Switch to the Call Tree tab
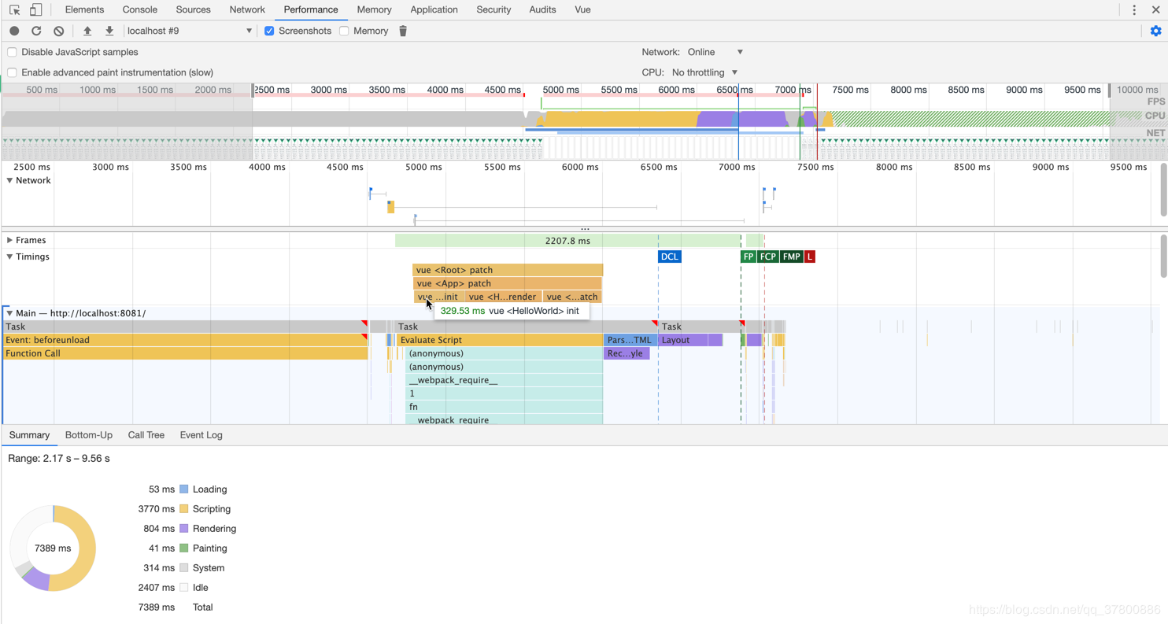 (146, 435)
